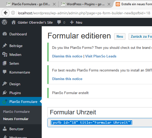Click the Formular Uhrzeit title input field
This screenshot has height=138, width=152.
click(x=100, y=112)
